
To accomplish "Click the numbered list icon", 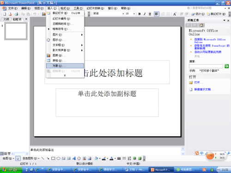I will pyautogui.click(x=163, y=14).
